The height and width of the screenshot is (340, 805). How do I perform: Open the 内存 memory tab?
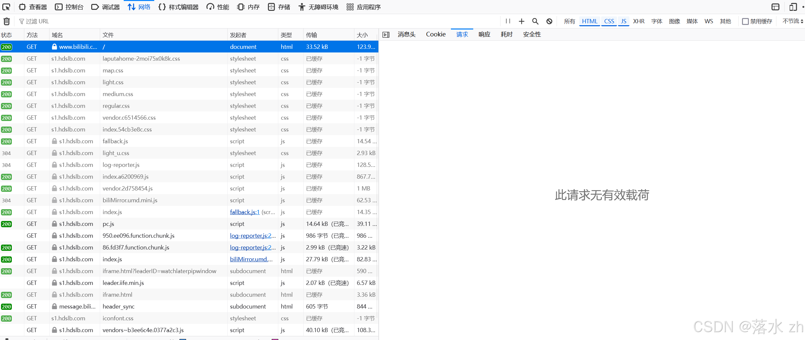[x=248, y=7]
